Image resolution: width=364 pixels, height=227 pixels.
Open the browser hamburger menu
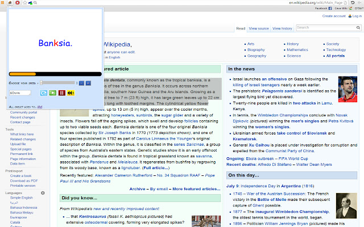pyautogui.click(x=2, y=2)
